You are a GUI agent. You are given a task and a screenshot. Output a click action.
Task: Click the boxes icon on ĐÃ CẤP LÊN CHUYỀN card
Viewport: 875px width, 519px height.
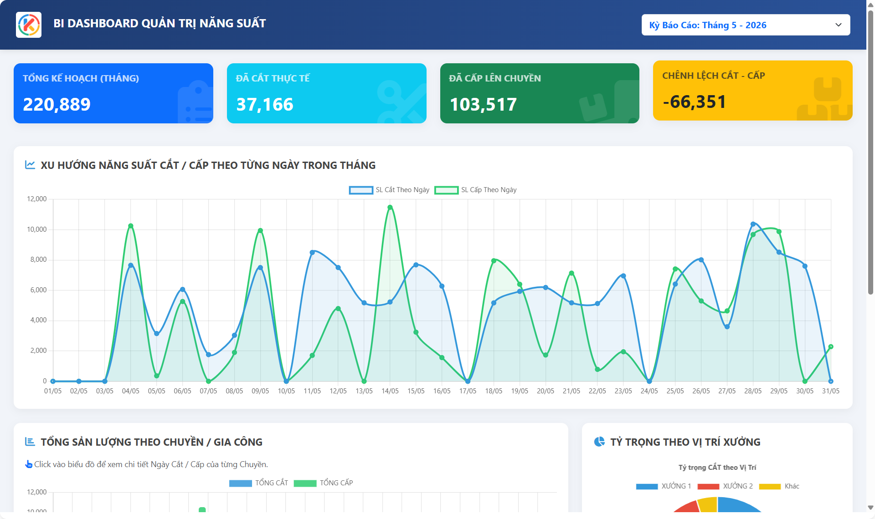609,102
